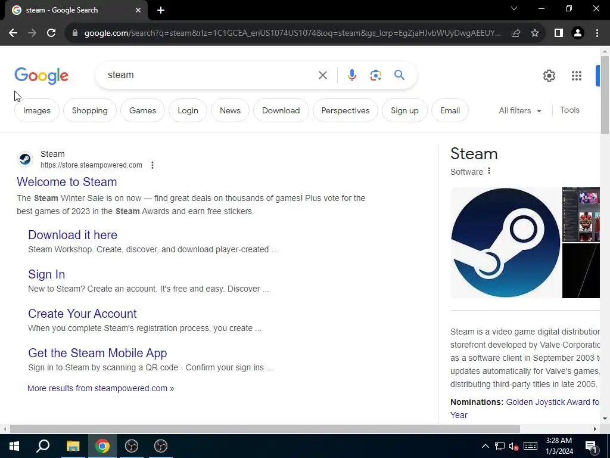Open the Sign In sitelink
Screen dimensions: 610x458
point(46,274)
